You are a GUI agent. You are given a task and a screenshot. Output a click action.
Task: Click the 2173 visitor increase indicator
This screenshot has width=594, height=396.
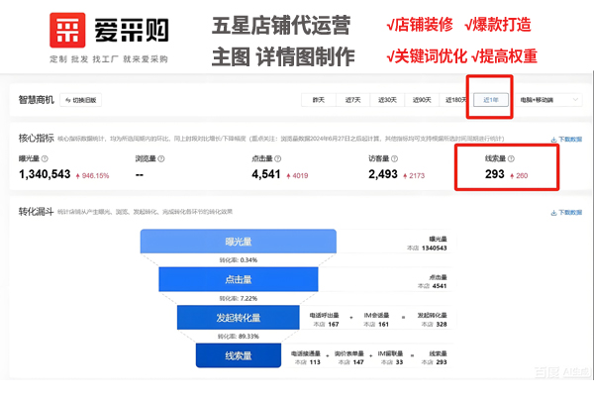point(414,176)
